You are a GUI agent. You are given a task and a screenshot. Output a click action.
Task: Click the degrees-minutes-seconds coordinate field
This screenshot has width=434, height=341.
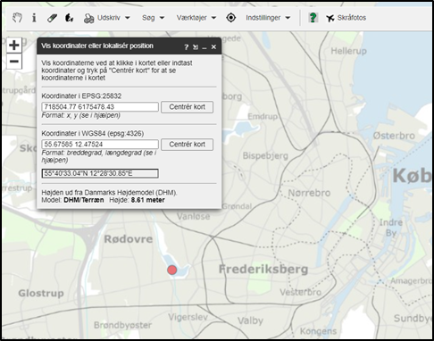tap(100, 173)
